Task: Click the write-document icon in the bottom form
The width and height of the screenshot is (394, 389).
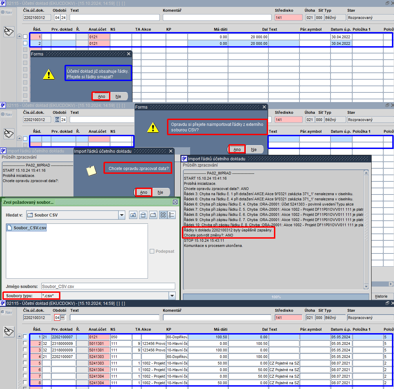Action: pyautogui.click(x=9, y=331)
